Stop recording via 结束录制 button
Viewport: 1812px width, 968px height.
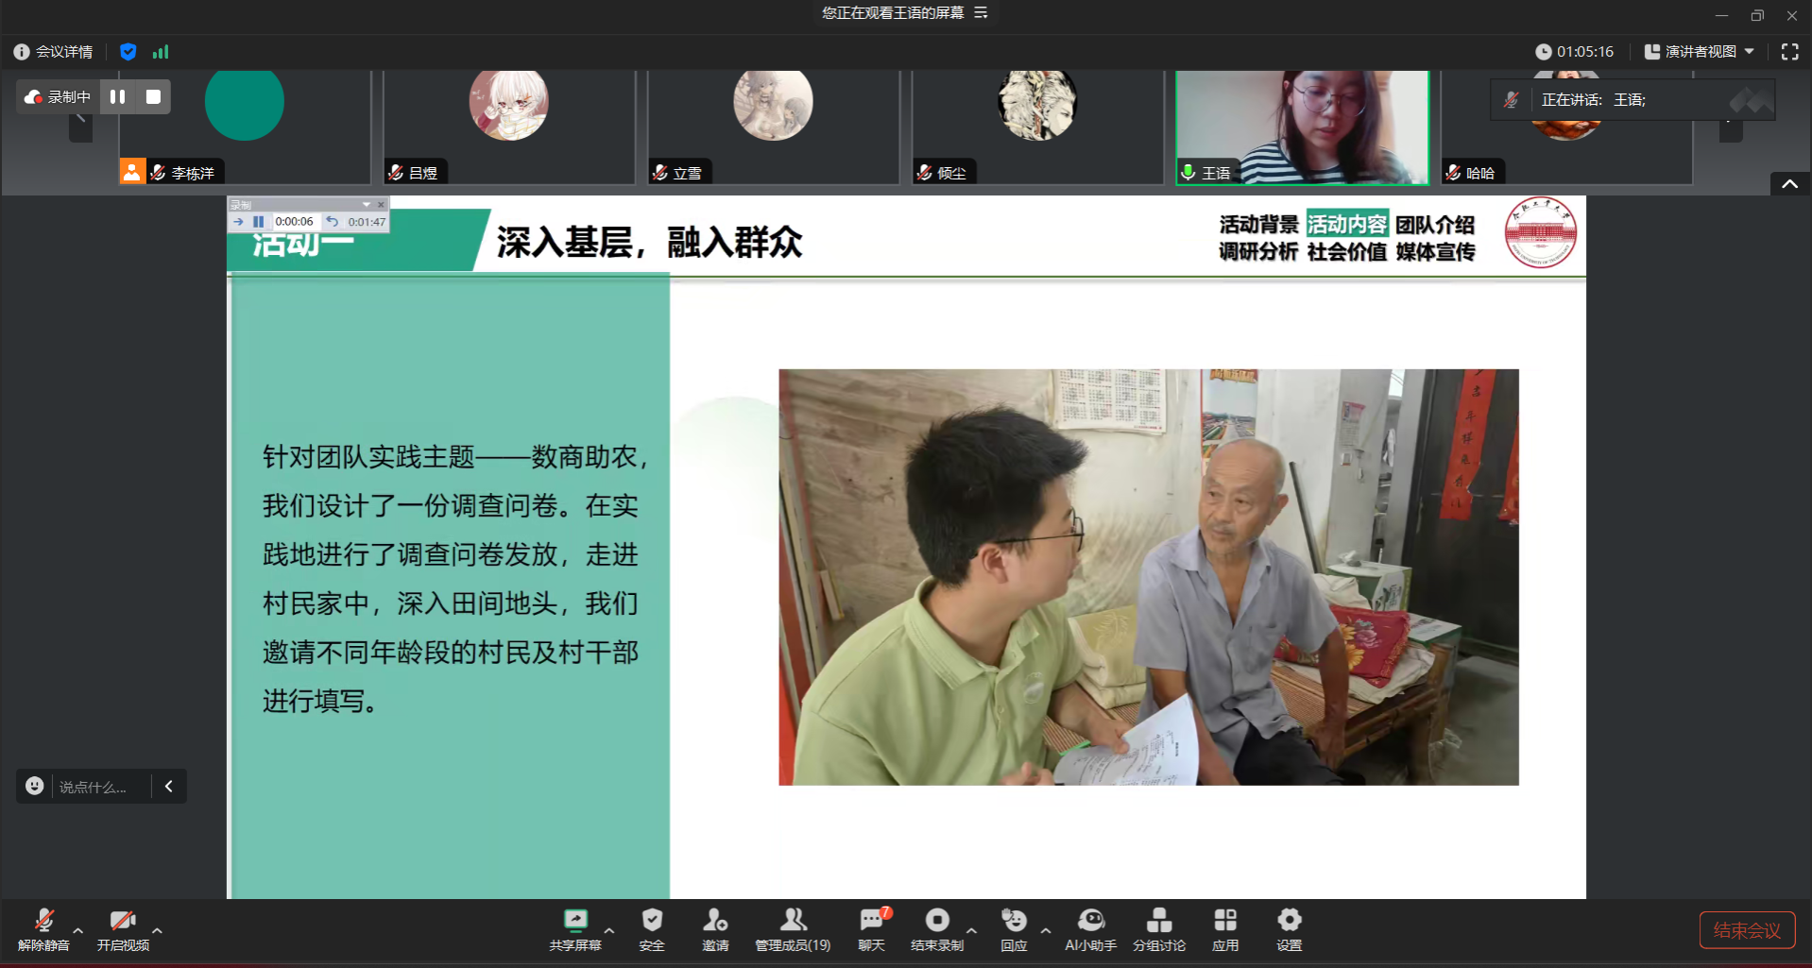tap(937, 929)
